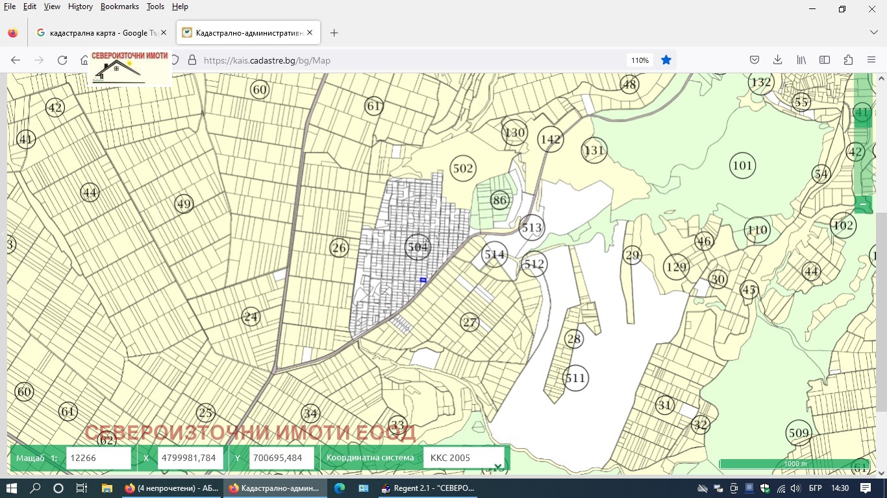This screenshot has width=887, height=498.
Task: Click the map zoom-out minus button
Action: (863, 204)
